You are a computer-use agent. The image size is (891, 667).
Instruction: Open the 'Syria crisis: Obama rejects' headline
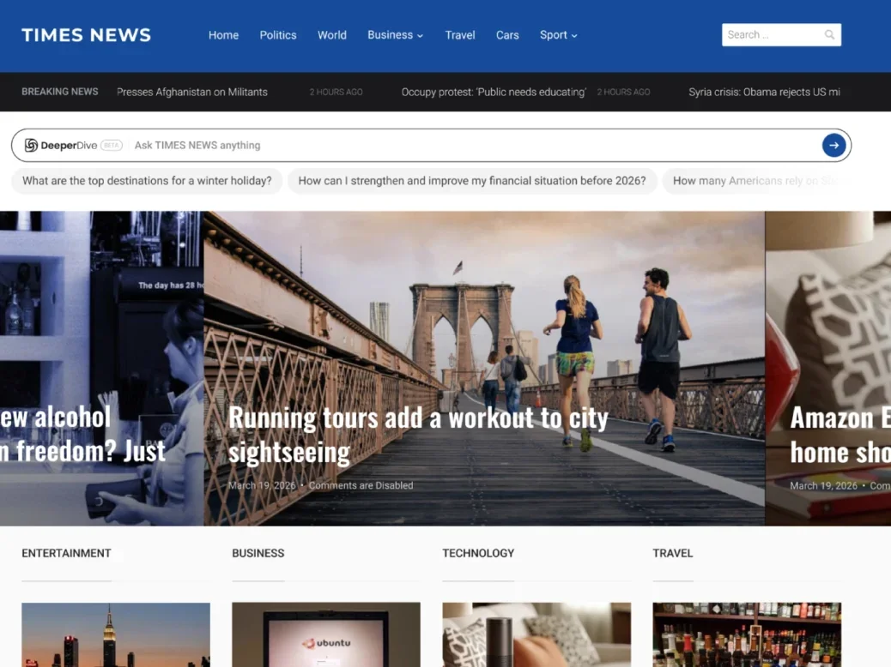762,92
